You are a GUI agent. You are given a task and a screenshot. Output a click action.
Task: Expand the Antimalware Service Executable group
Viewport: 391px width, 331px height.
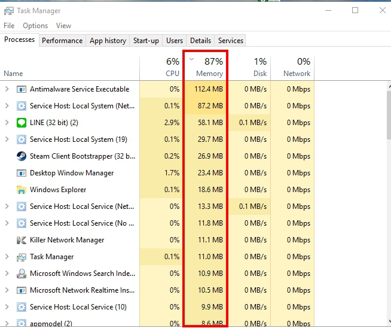click(x=7, y=89)
